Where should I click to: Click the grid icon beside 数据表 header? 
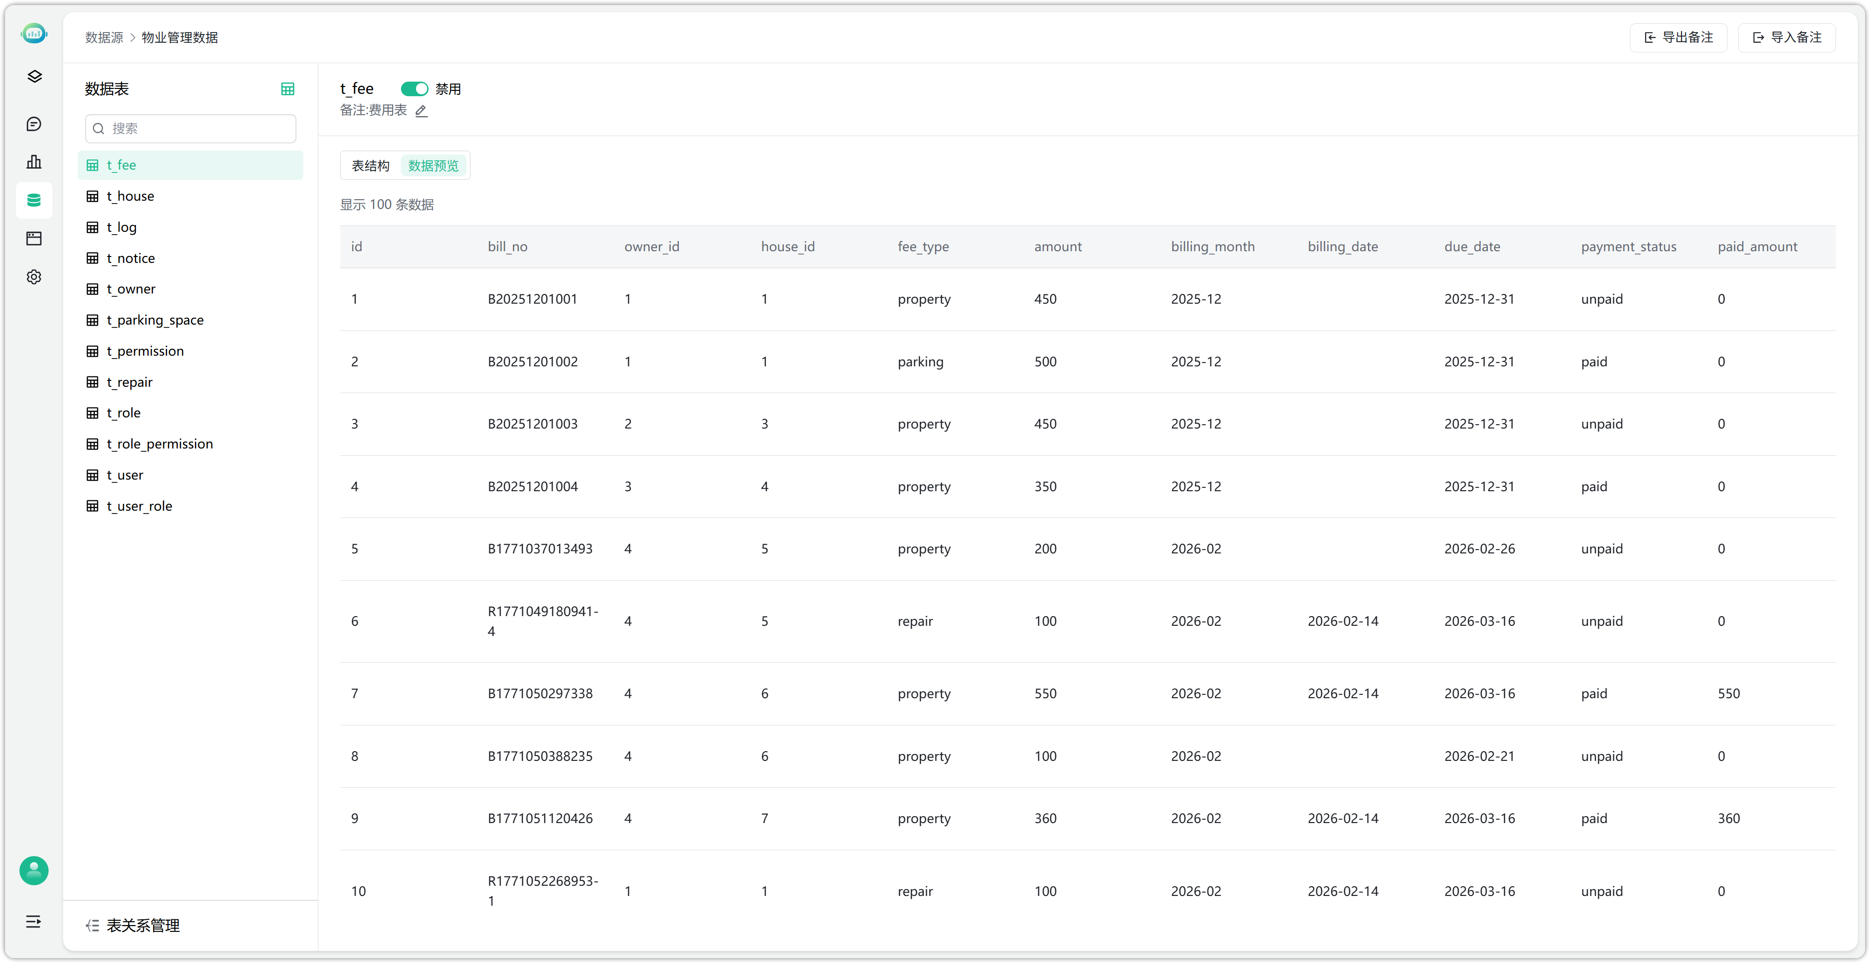tap(288, 88)
